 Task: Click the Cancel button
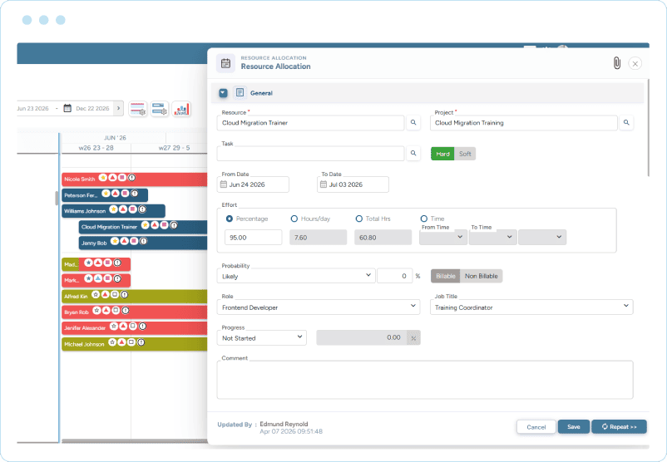point(536,427)
